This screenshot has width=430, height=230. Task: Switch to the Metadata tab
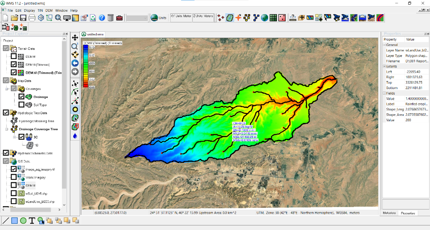click(x=389, y=213)
